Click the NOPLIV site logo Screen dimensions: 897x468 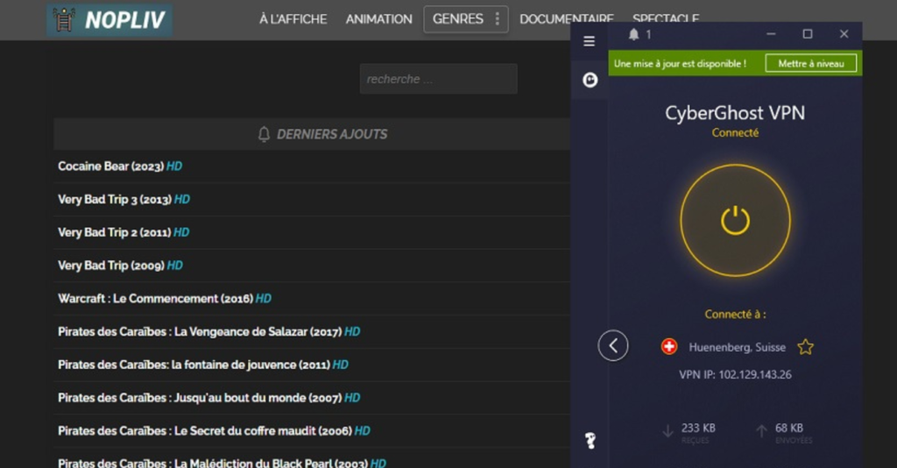tap(109, 19)
